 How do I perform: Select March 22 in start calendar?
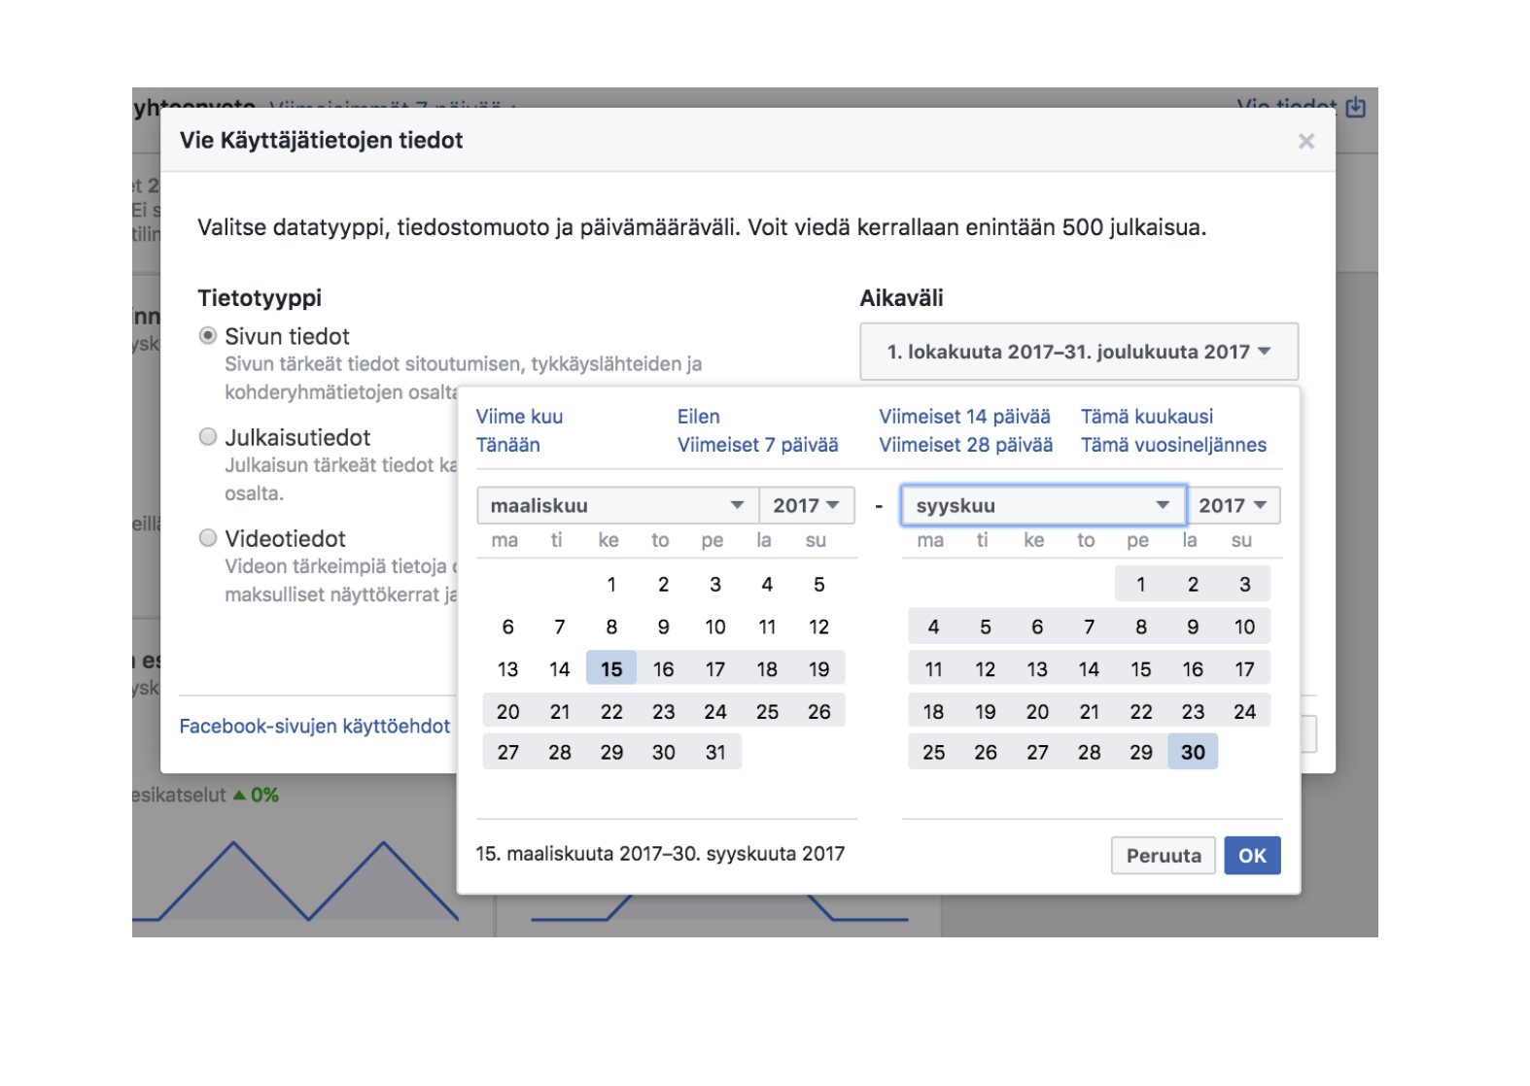pos(611,712)
